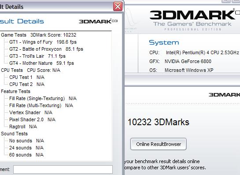The image size is (240, 175).
Task: Select the 60 sounds row
Action: (26, 155)
